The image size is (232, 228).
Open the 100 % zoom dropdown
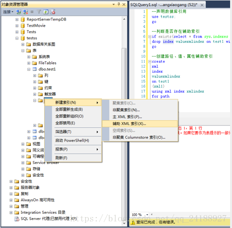pos(147,215)
